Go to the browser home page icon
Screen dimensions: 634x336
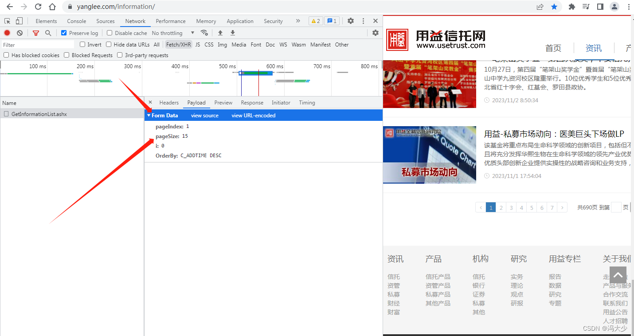tap(52, 7)
